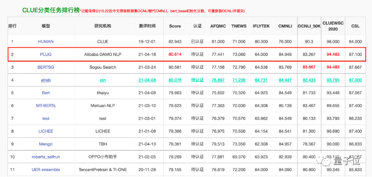This screenshot has width=372, height=177.
Task: Click HUMAN CLUEWSC value 98.000
Action: pyautogui.click(x=333, y=41)
